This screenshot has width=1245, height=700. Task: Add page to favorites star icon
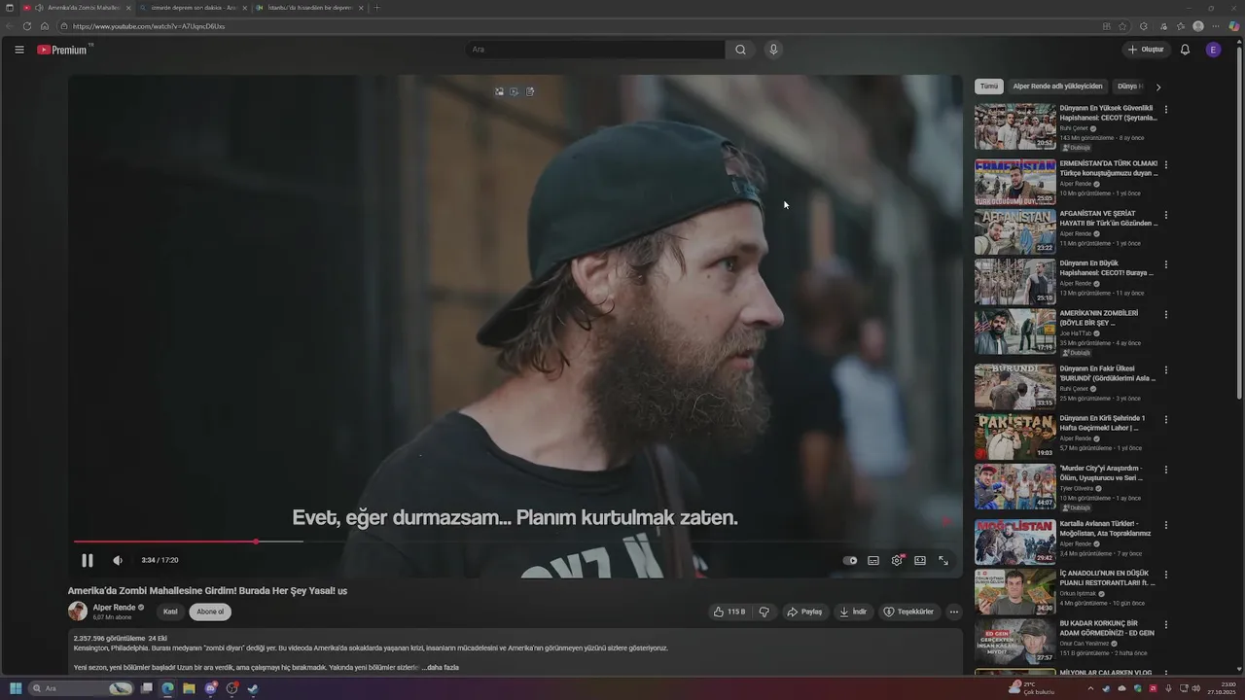tap(1123, 26)
